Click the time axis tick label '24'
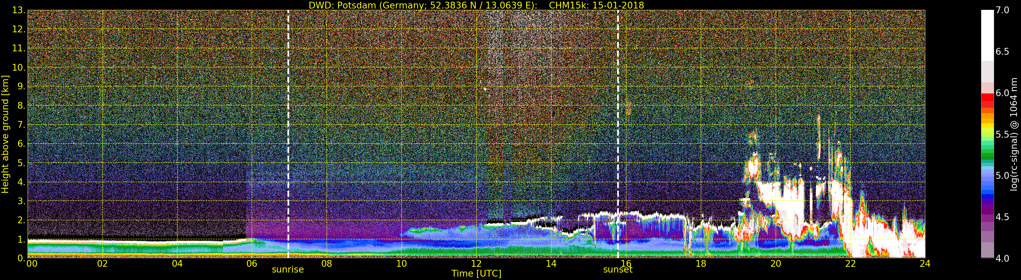 coord(925,264)
